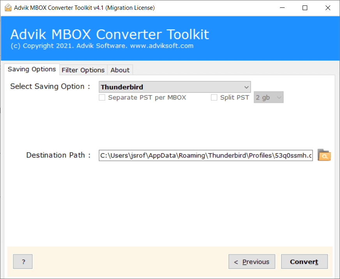Close the Advik MBOX Converter window
This screenshot has width=340, height=279.
point(328,8)
